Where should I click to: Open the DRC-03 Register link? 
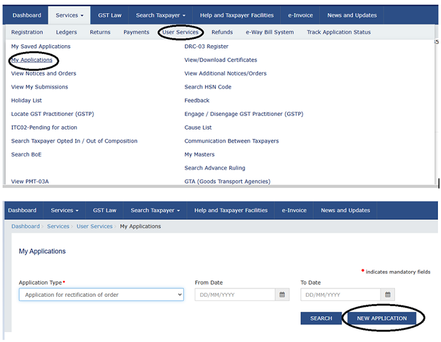pos(206,47)
